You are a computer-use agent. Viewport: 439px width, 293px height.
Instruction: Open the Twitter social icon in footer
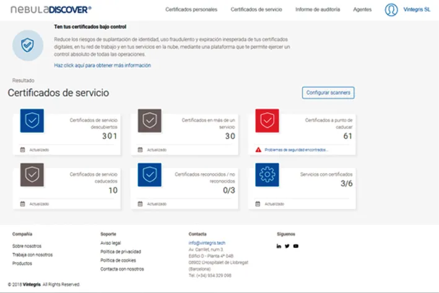(287, 246)
